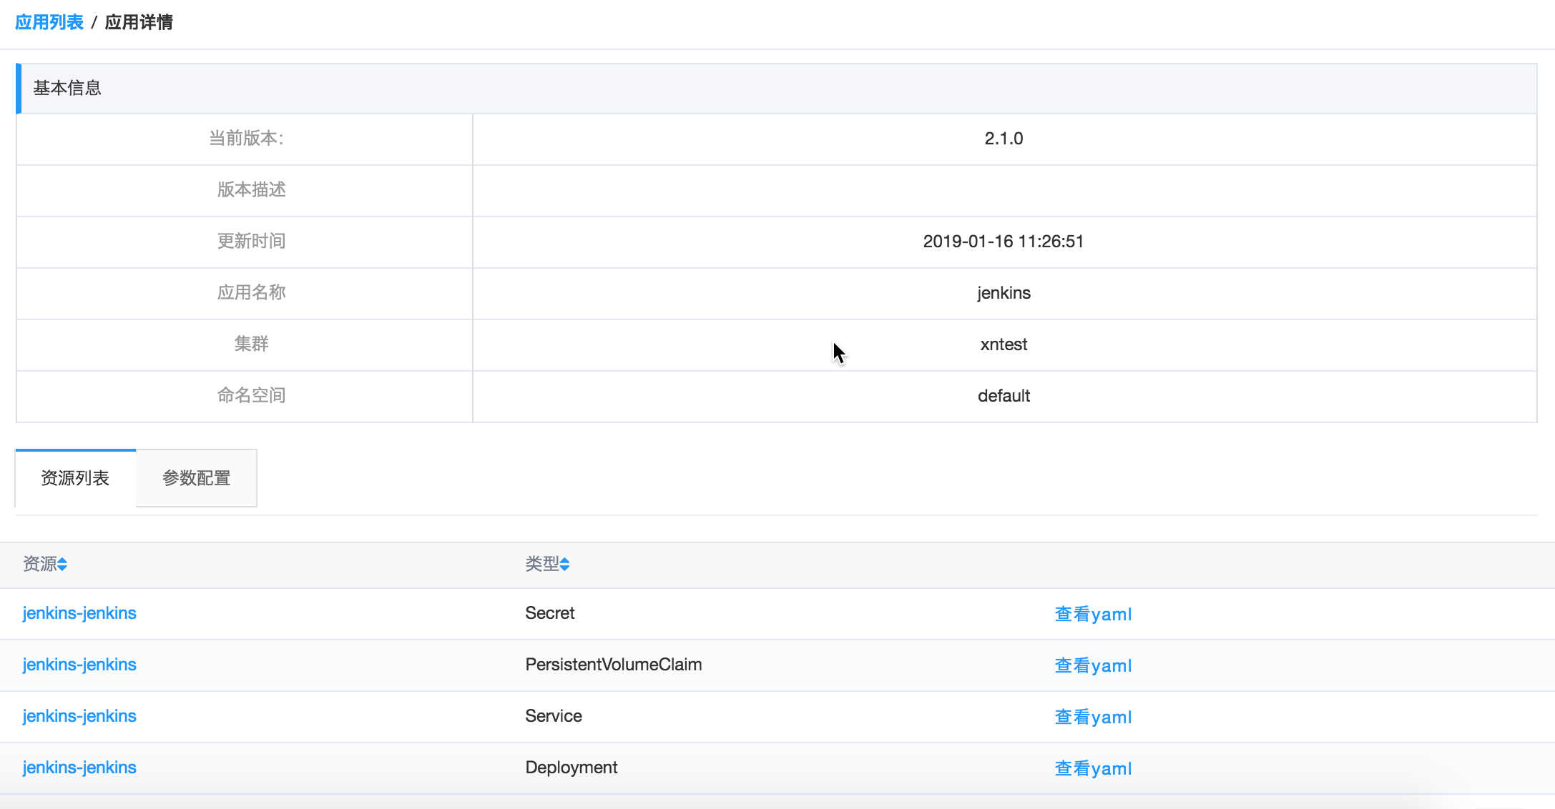Click the 资源 column sort icon
This screenshot has width=1555, height=809.
(x=63, y=565)
